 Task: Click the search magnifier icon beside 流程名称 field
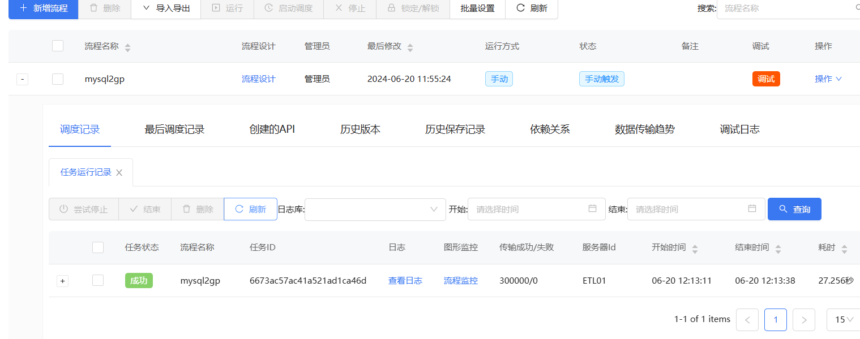pyautogui.click(x=857, y=8)
